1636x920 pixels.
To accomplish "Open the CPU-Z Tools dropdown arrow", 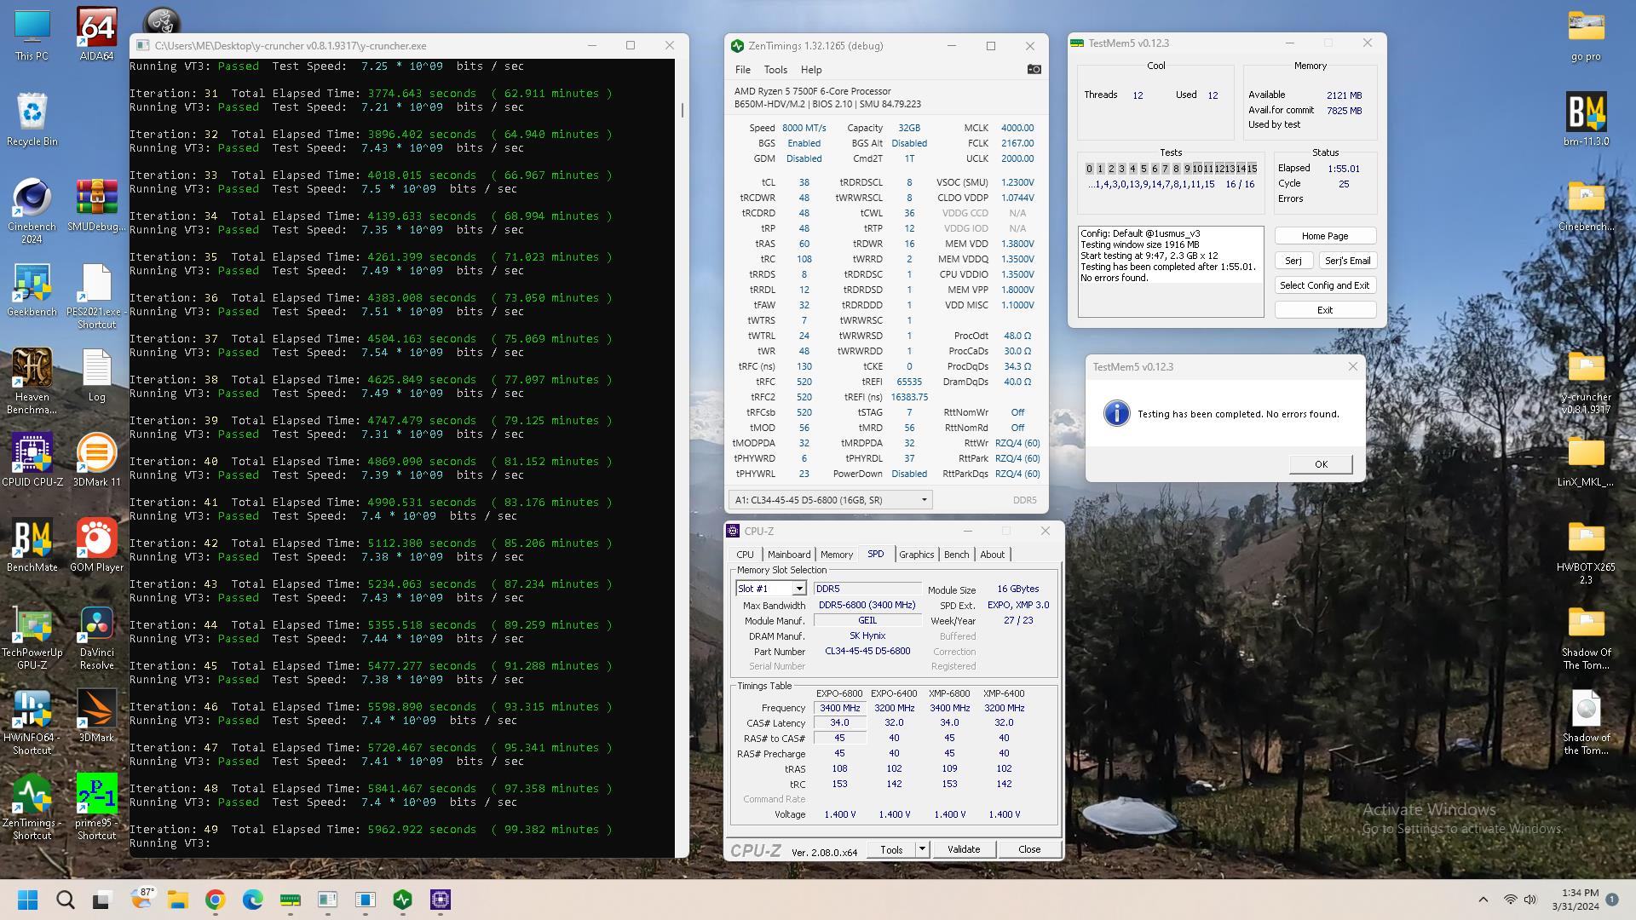I will pyautogui.click(x=921, y=849).
